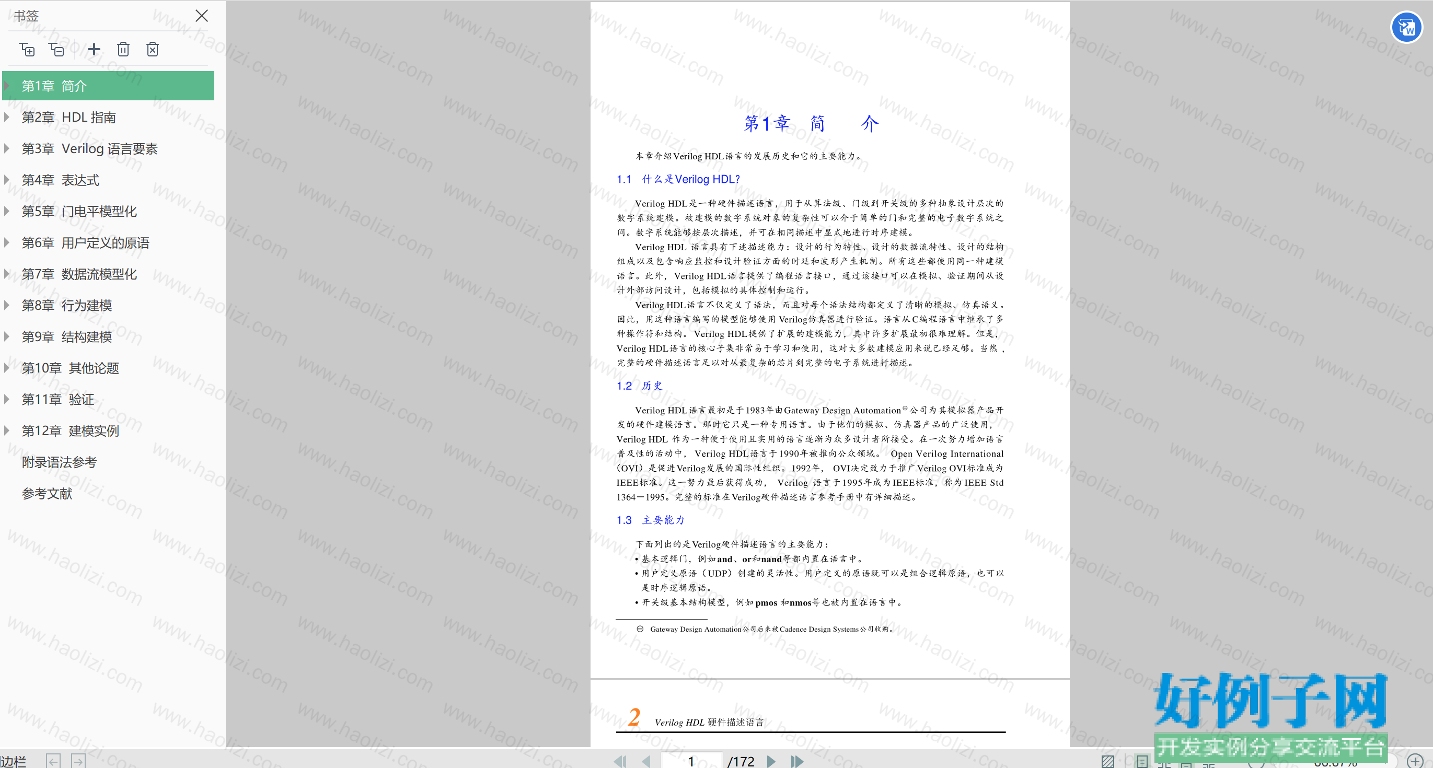Expand 第12章 建模实例 bookmark
Image resolution: width=1433 pixels, height=768 pixels.
tap(7, 430)
